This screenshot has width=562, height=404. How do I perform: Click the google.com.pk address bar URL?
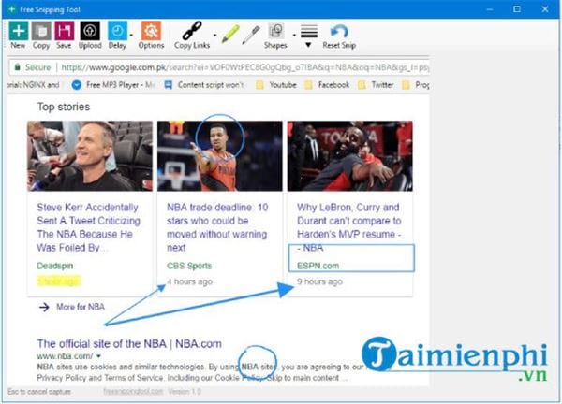pos(244,67)
